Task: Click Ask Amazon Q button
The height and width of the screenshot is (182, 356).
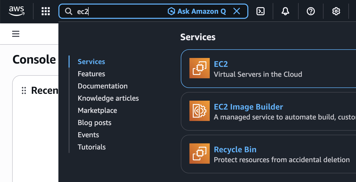Action: 197,11
